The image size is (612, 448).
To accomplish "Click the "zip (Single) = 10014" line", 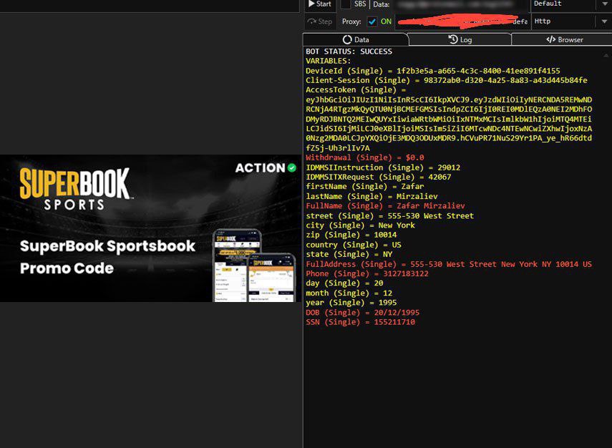I will coord(351,235).
